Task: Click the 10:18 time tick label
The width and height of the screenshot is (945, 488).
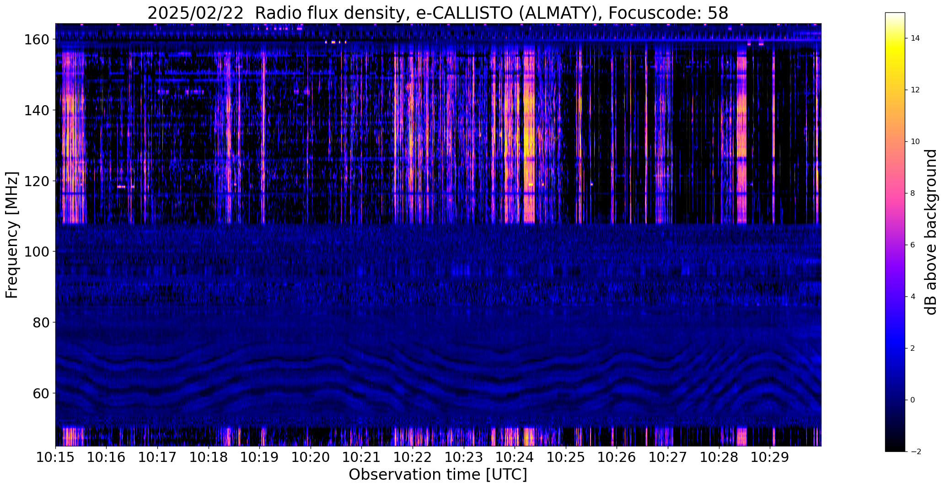Action: (x=209, y=456)
